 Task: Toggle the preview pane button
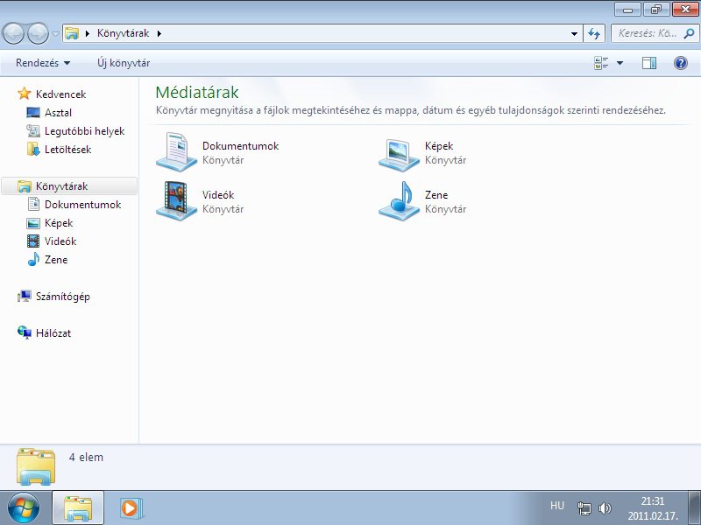[x=649, y=63]
